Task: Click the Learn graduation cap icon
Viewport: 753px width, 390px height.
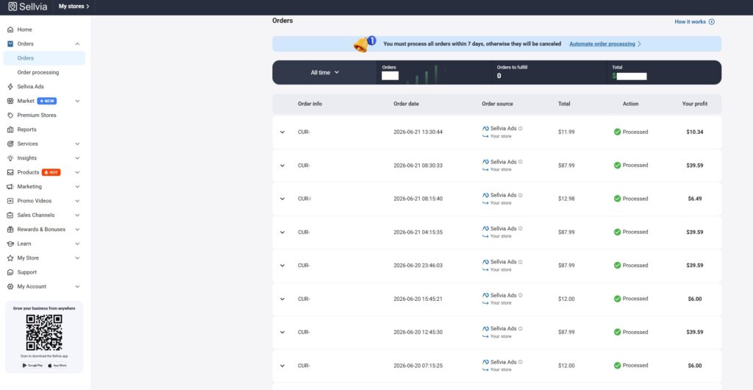Action: (10, 244)
